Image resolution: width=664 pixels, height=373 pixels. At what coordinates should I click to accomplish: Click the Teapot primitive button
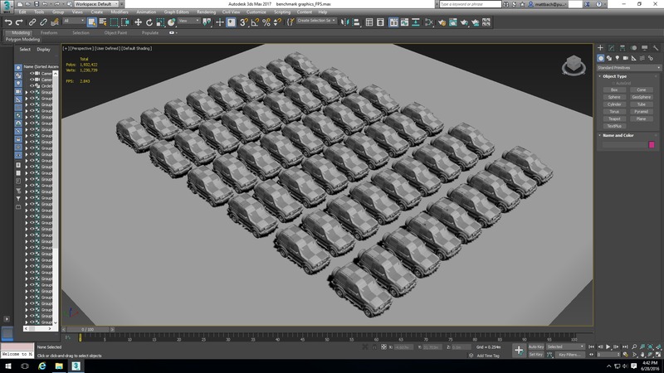(x=614, y=119)
